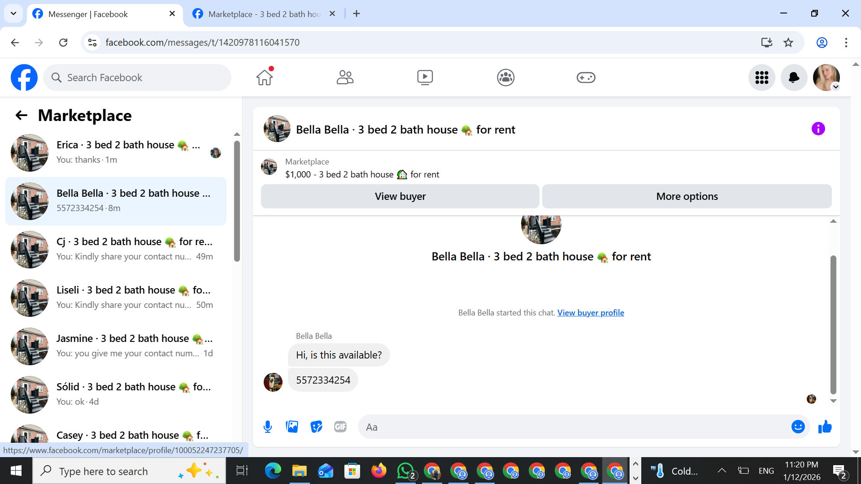Screen dimensions: 861x484
Task: Open the GIF picker
Action: pyautogui.click(x=340, y=427)
